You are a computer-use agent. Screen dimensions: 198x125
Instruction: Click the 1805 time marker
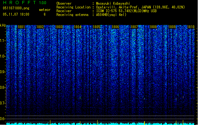96,27
